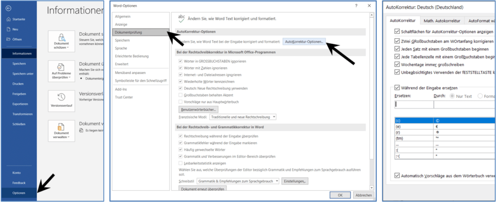The width and height of the screenshot is (496, 202).
Task: Switch to the Math. Autokorrektur tab
Action: [x=440, y=21]
